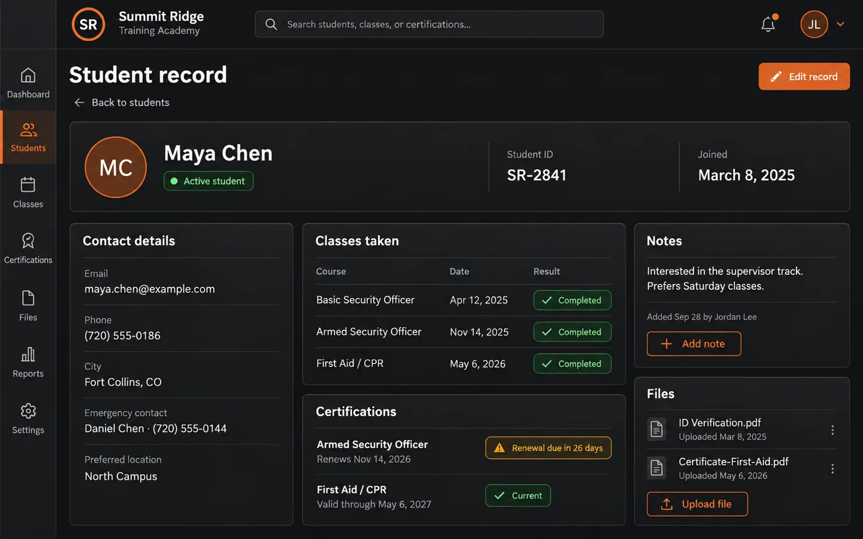Viewport: 863px width, 539px height.
Task: Click the Summit Ridge SR logo
Action: (89, 24)
